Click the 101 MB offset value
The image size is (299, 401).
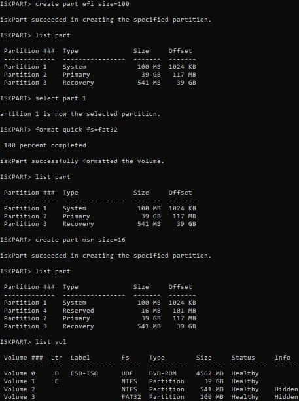pos(184,311)
